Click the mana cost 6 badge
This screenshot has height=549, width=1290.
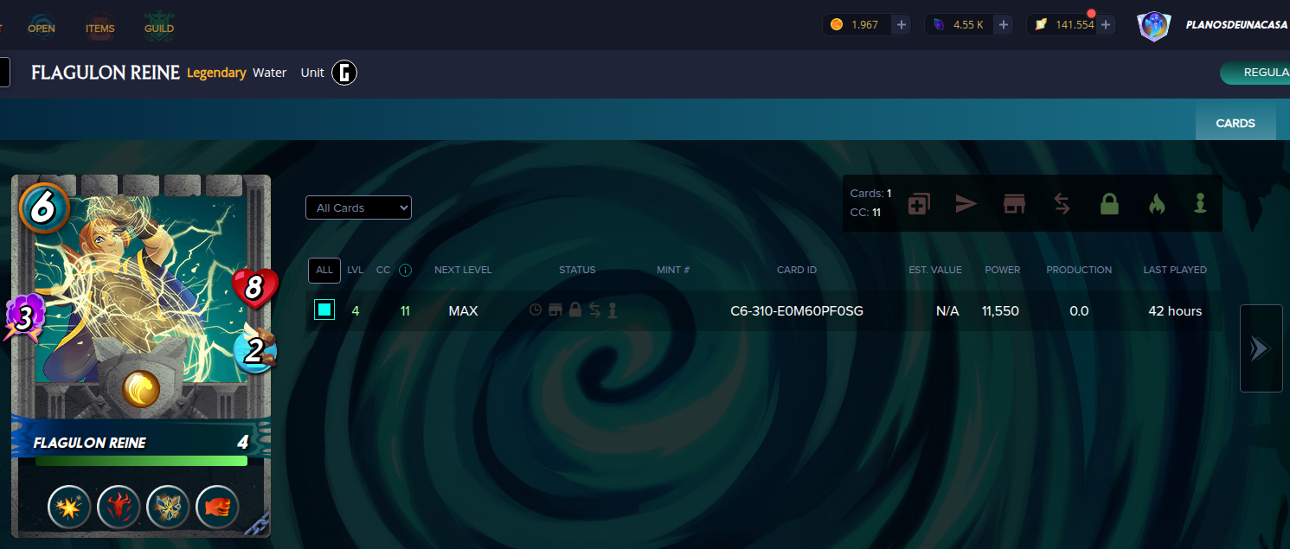[43, 208]
